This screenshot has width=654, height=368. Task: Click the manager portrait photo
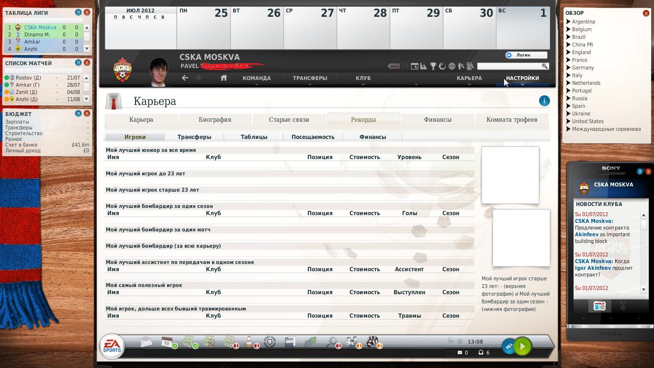(159, 72)
